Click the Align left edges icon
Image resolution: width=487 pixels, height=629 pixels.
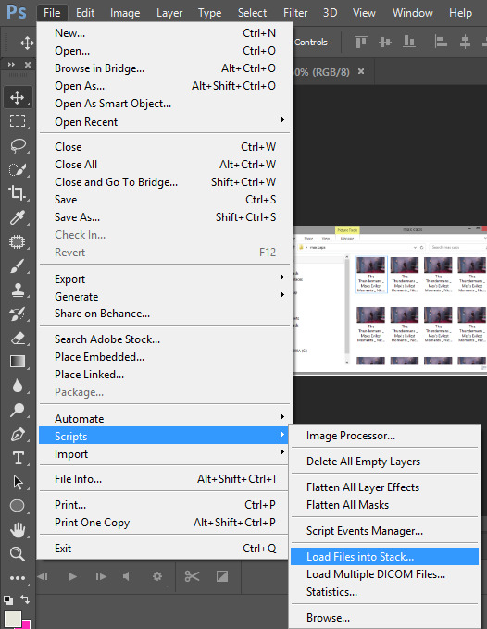[x=441, y=42]
